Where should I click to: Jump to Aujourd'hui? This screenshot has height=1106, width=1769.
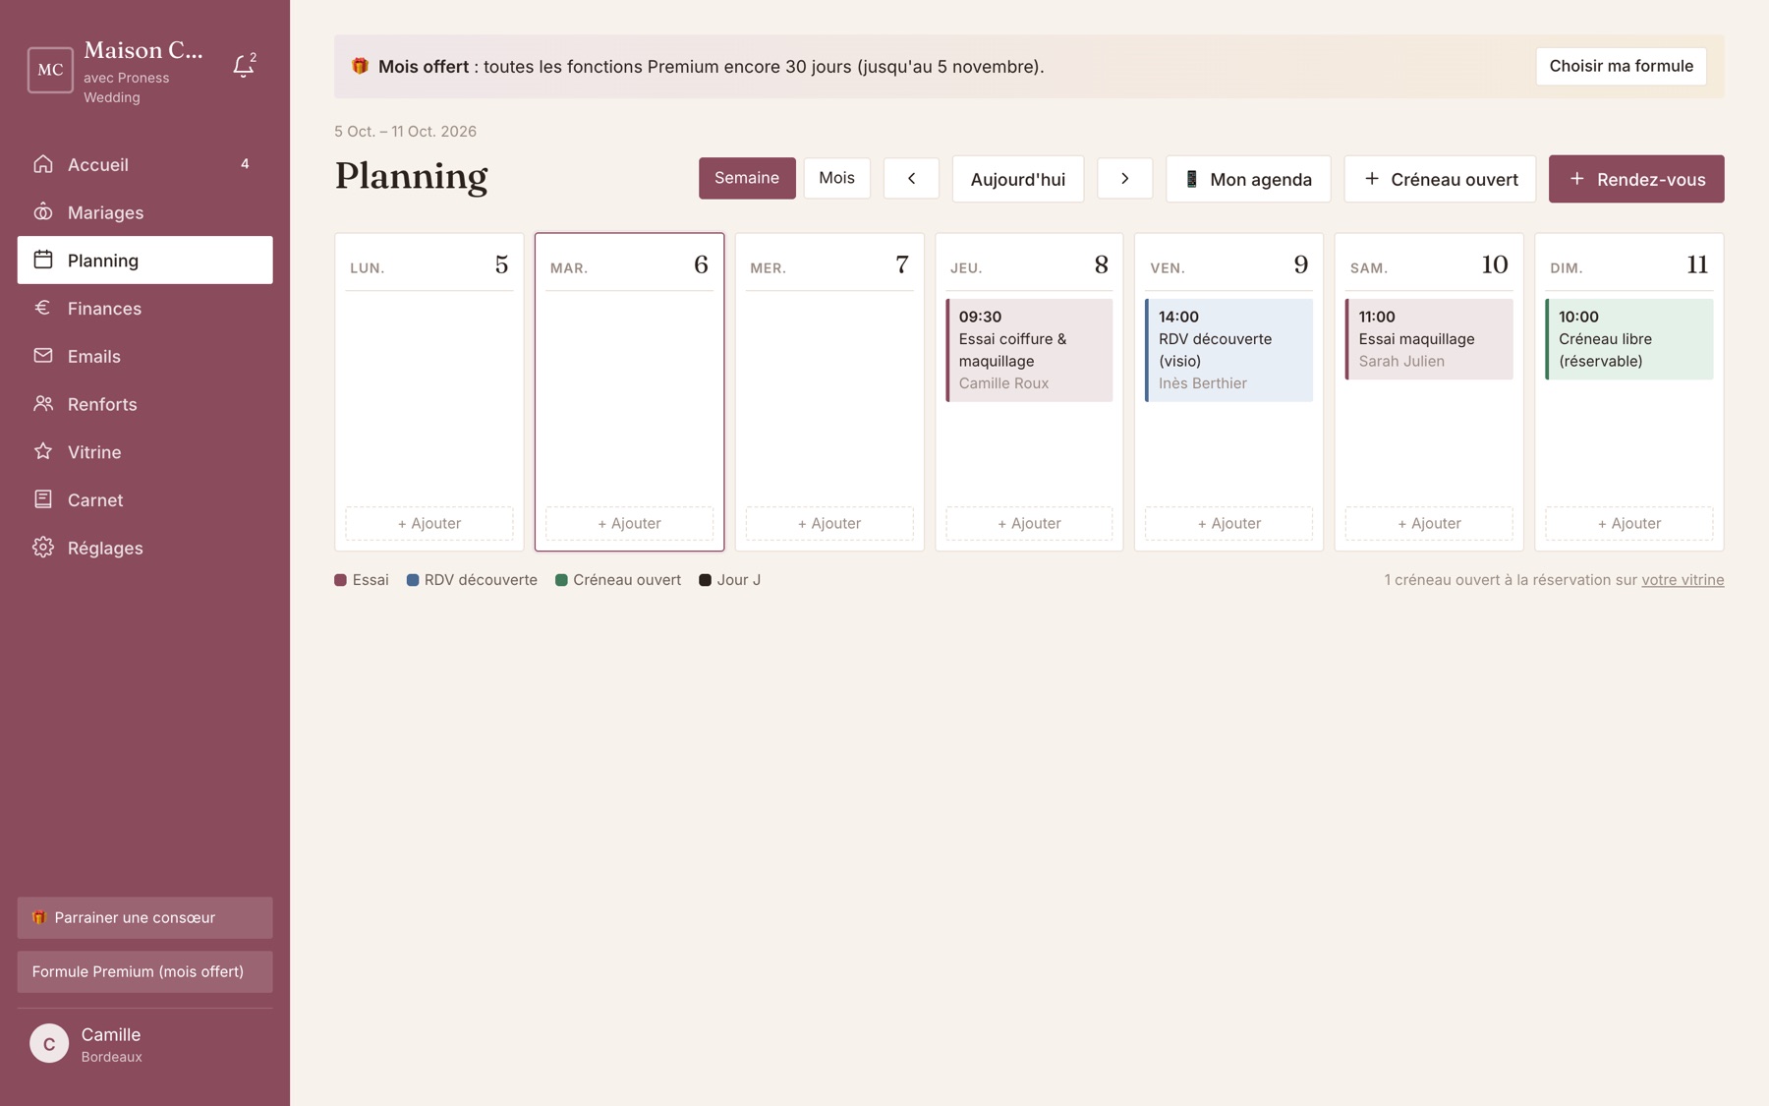click(x=1018, y=179)
